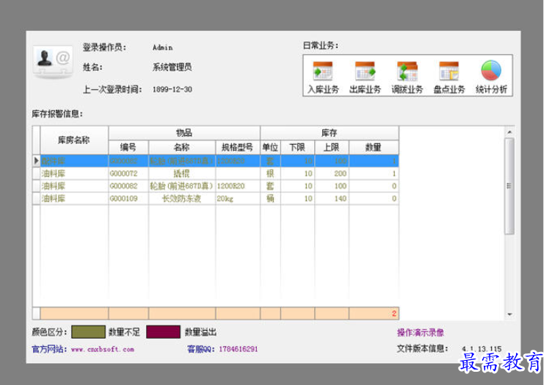This screenshot has height=385, width=549.
Task: Click the 名称 column header
Action: [182, 147]
